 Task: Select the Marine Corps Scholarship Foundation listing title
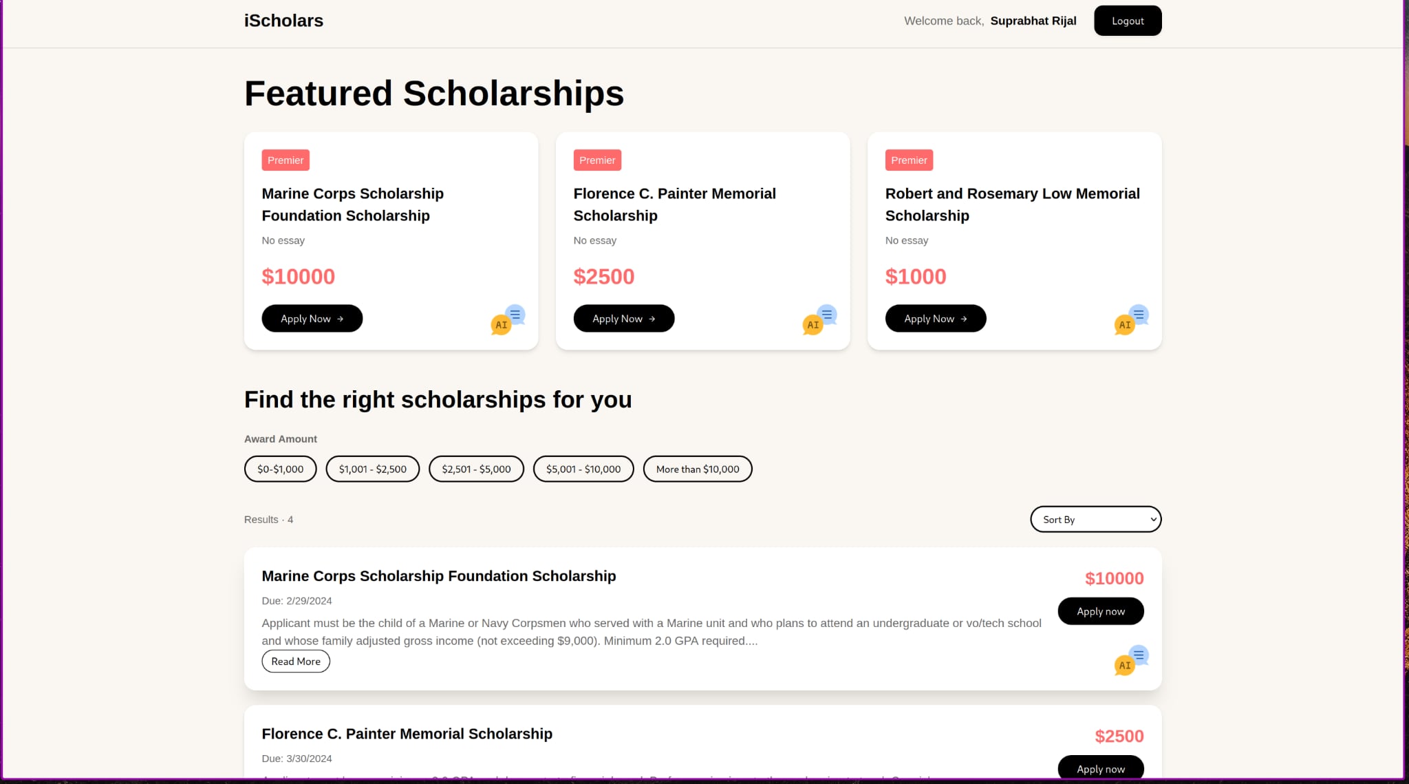(438, 576)
